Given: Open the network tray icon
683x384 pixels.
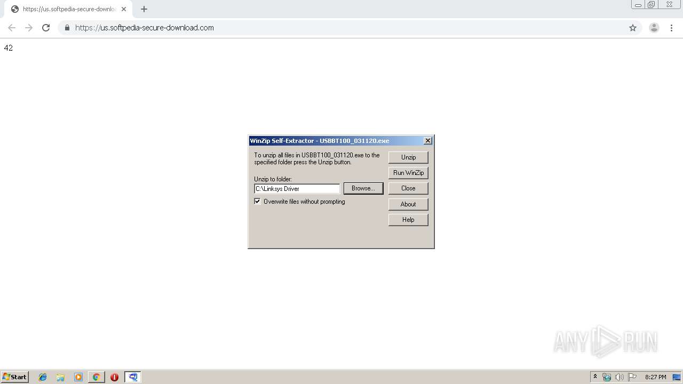Looking at the screenshot, I should (607, 377).
